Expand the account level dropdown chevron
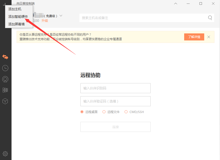 (x=61, y=16)
